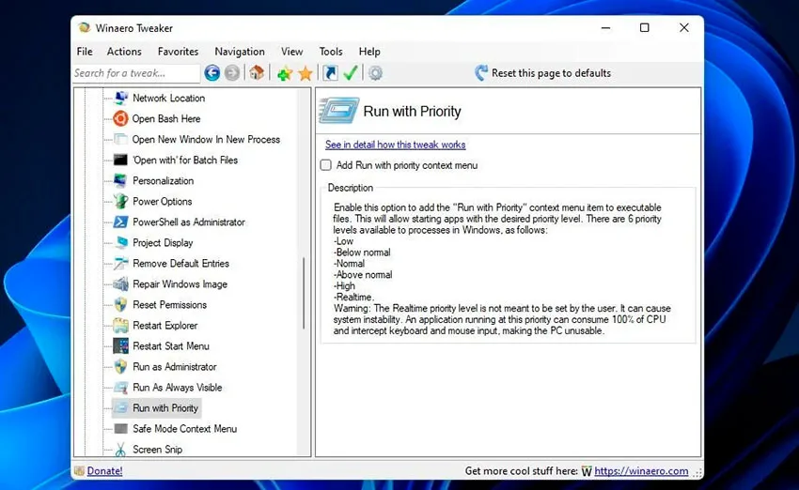Click the Remove Default Entries icon
Screen dimensions: 799x490
click(x=120, y=263)
